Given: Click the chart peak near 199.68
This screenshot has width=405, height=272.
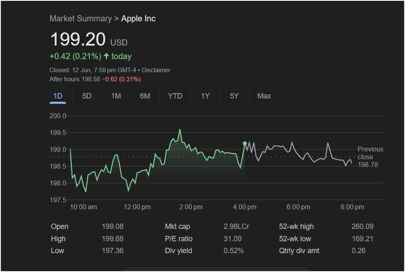Looking at the screenshot, I should tap(180, 130).
